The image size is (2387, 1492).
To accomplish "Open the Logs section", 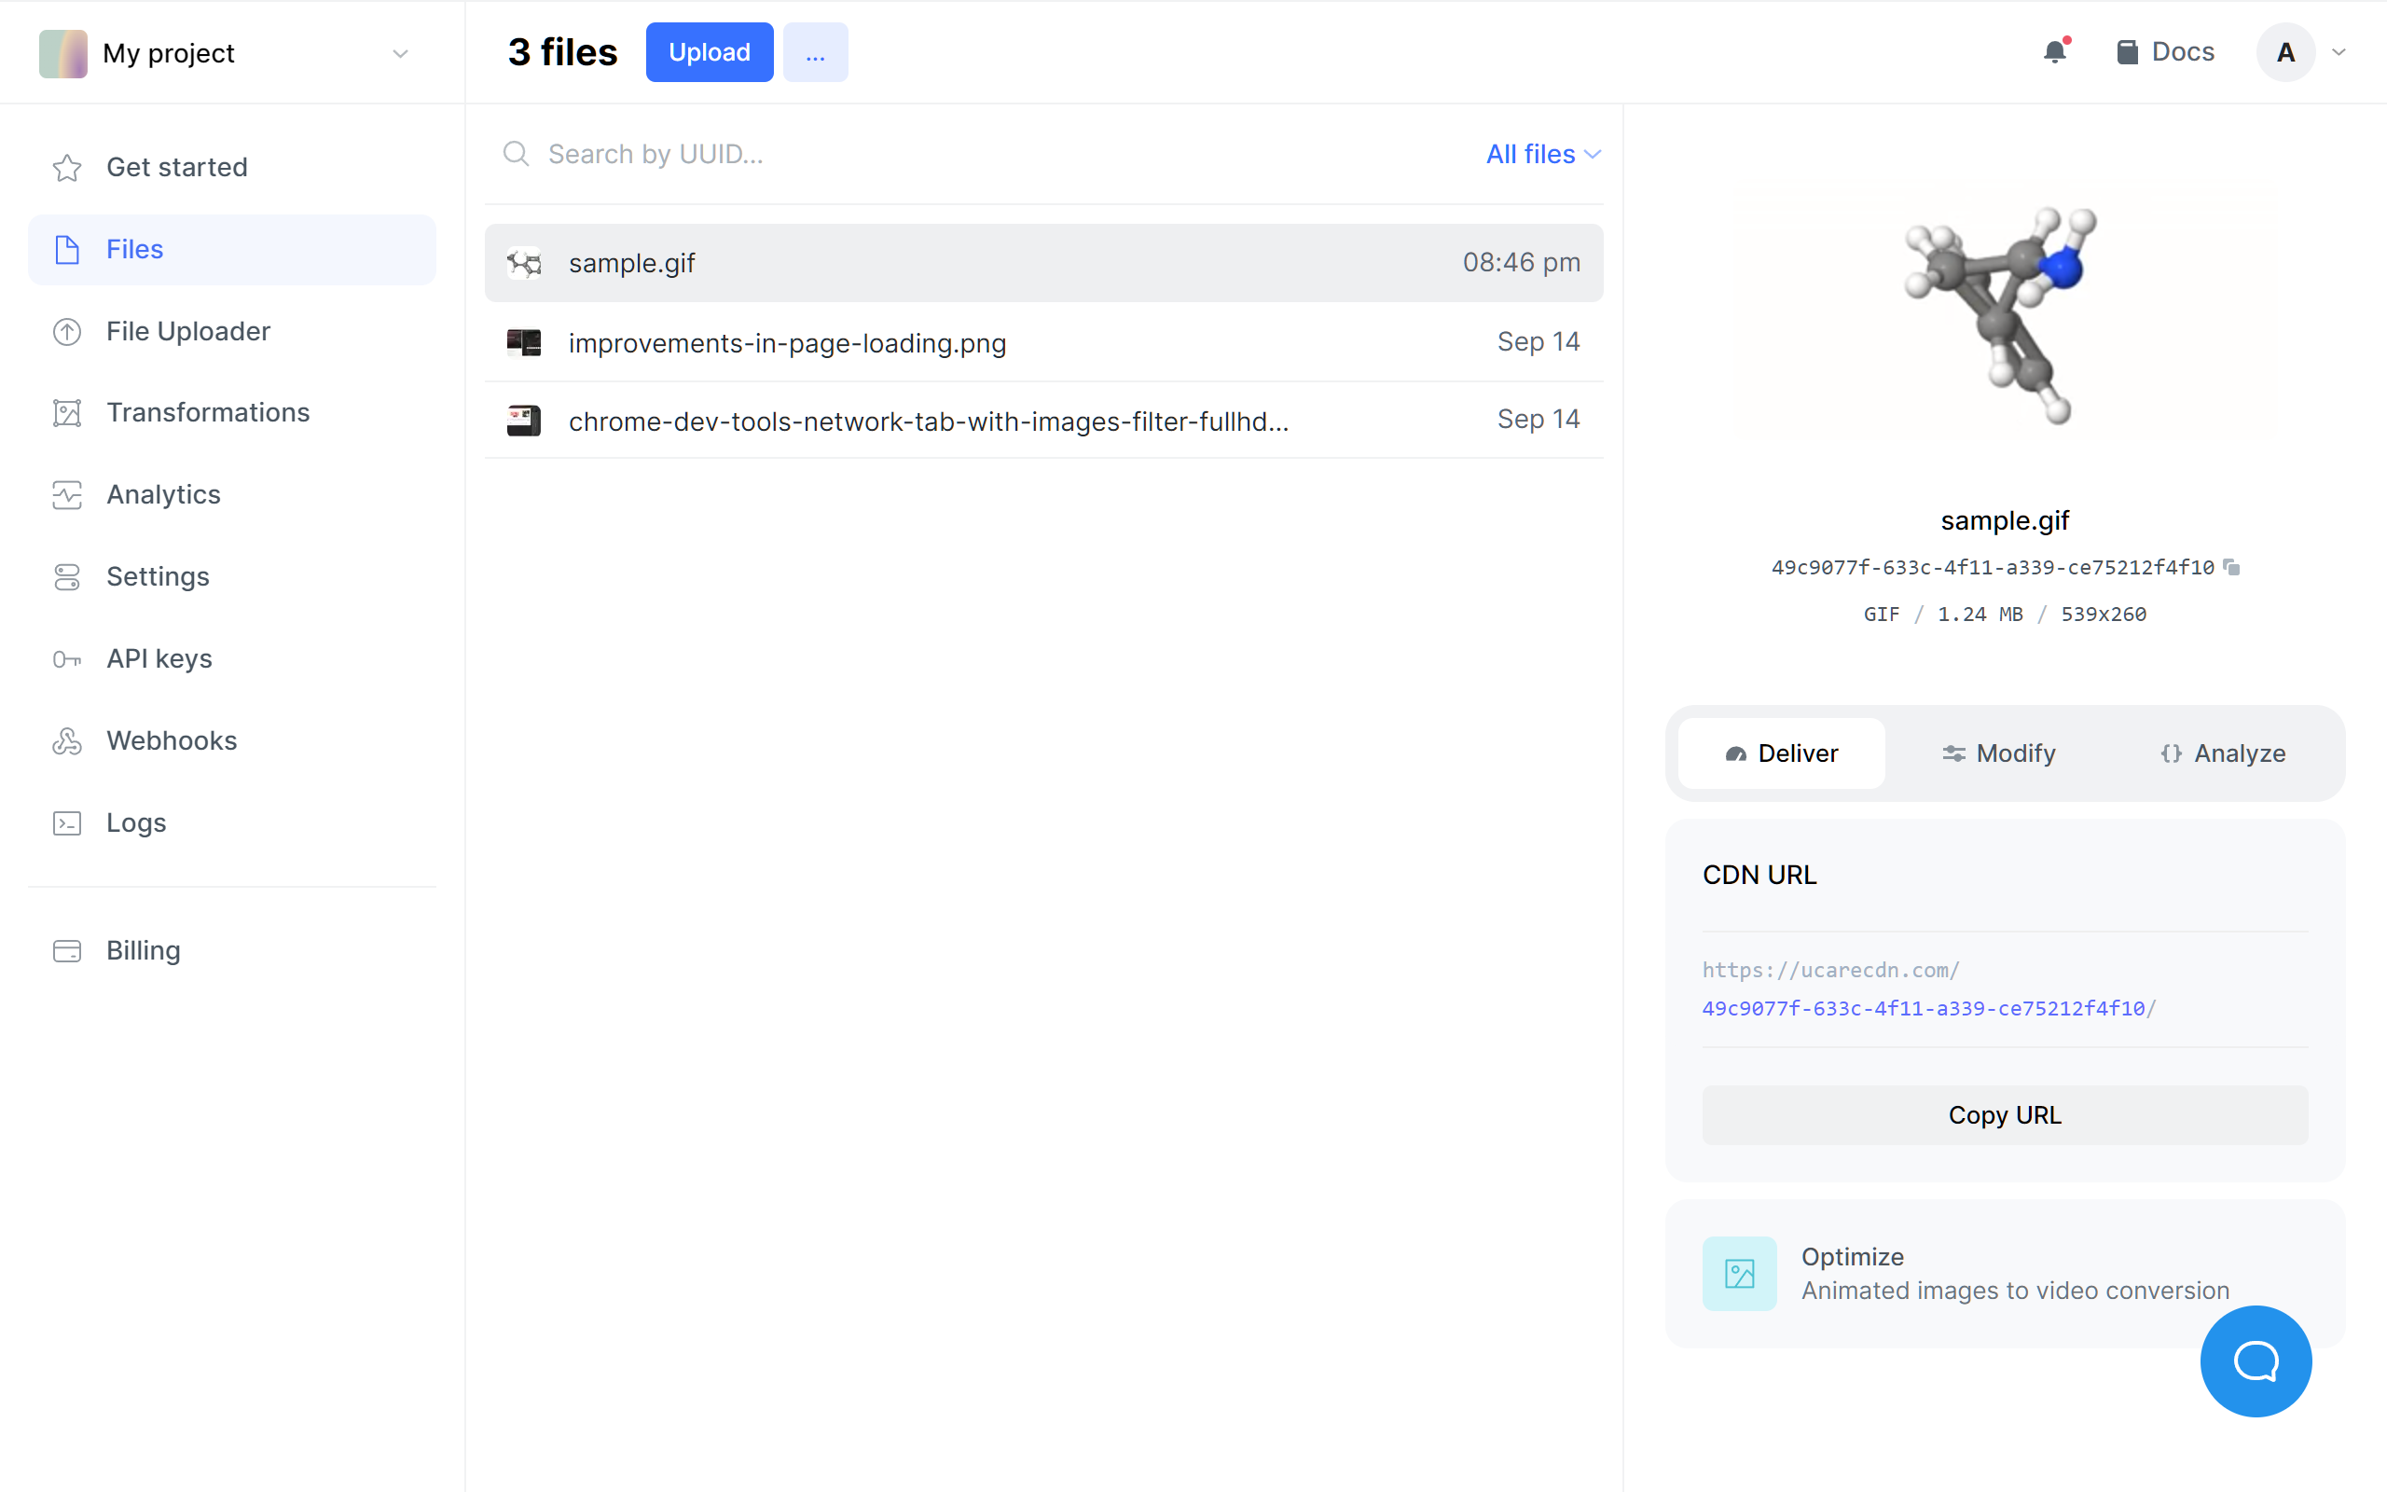I will point(135,822).
